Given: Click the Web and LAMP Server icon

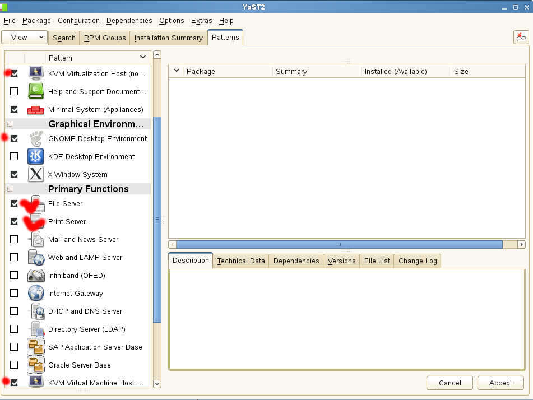Looking at the screenshot, I should (36, 257).
